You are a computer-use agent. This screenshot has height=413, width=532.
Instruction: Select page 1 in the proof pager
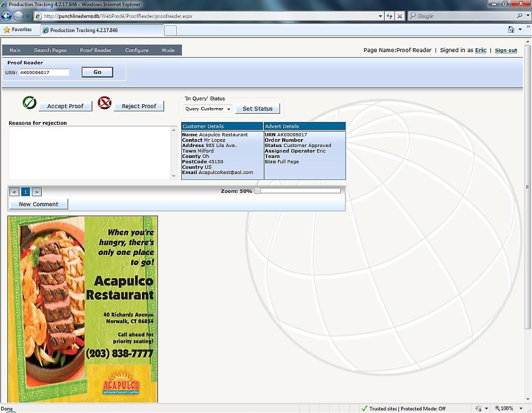coord(25,192)
